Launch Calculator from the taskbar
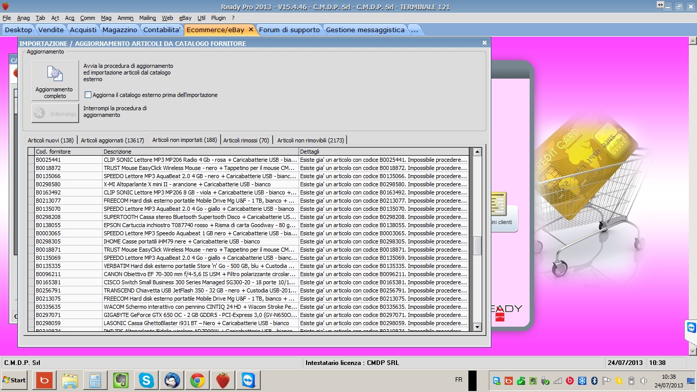Screen dimensions: 697x392 [x=95, y=380]
